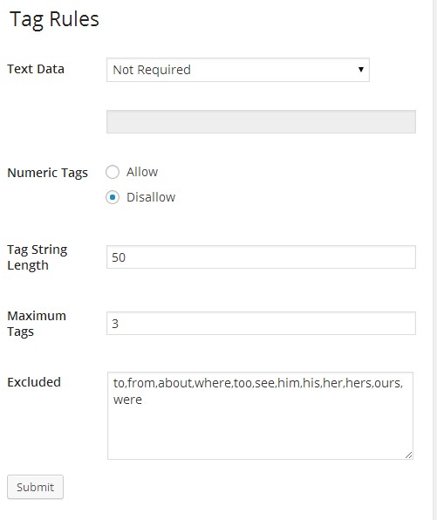Screen dimensions: 437x520
Task: Click the Maximum Tags input field
Action: 261,324
